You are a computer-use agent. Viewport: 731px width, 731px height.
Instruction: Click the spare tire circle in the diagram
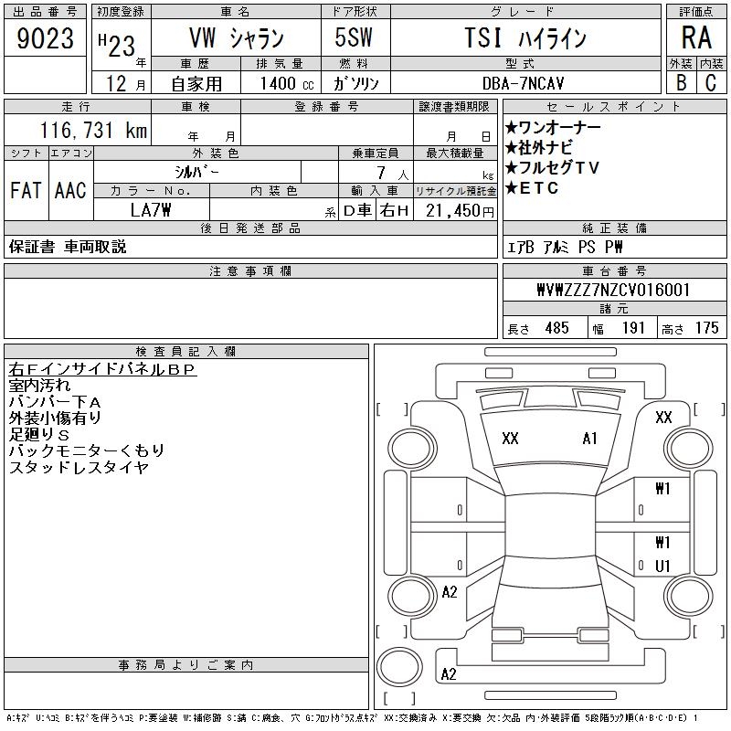(398, 666)
